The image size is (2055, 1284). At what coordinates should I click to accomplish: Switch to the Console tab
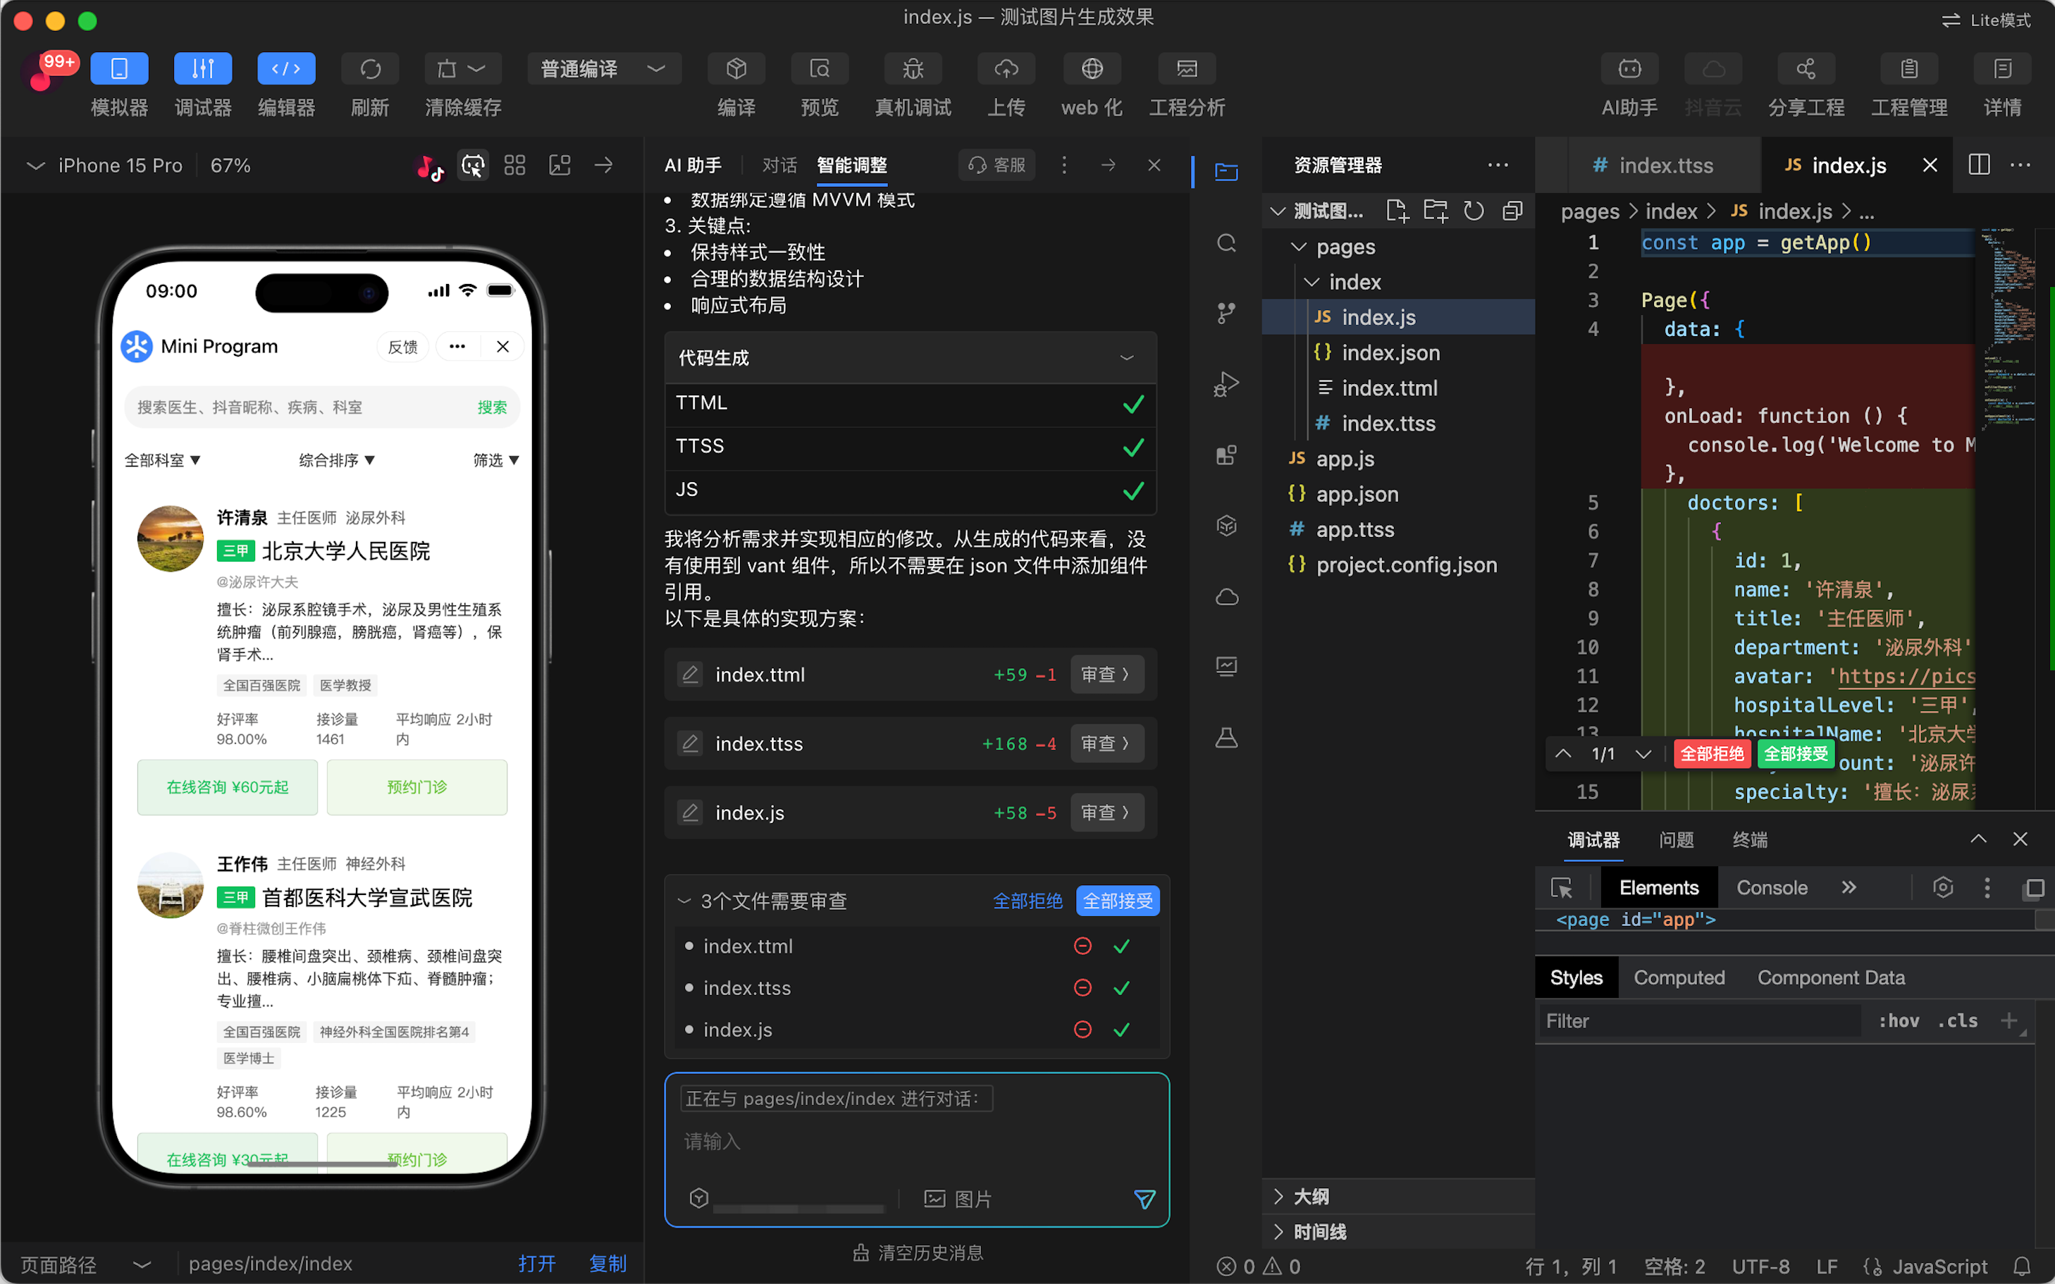(x=1772, y=888)
